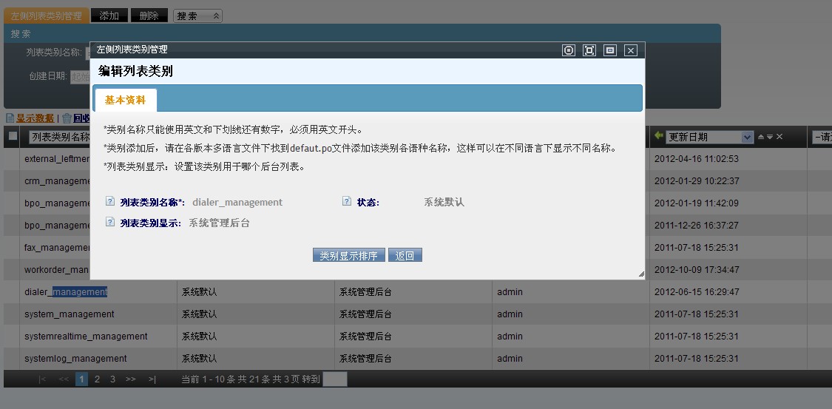Image resolution: width=832 pixels, height=409 pixels.
Task: Click the dialog resize grip at bottom-right corner
Action: pos(640,274)
